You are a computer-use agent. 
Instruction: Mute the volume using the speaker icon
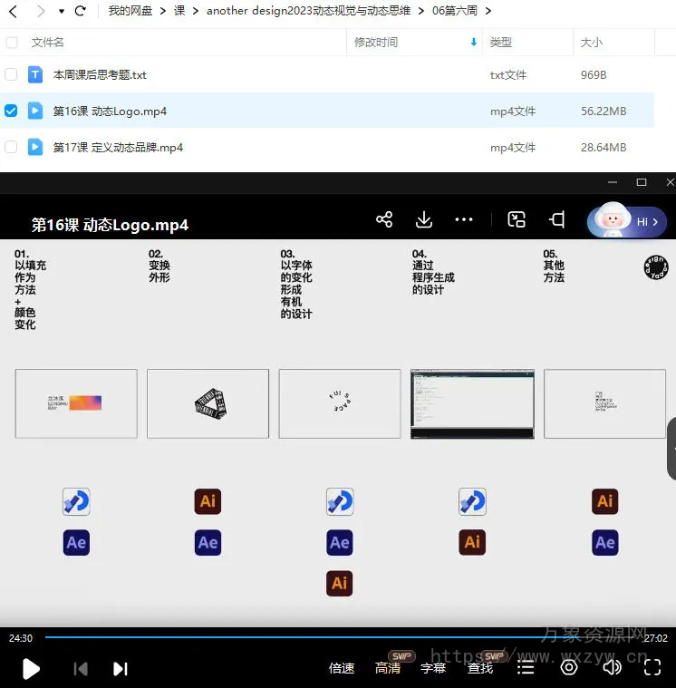[x=612, y=667]
